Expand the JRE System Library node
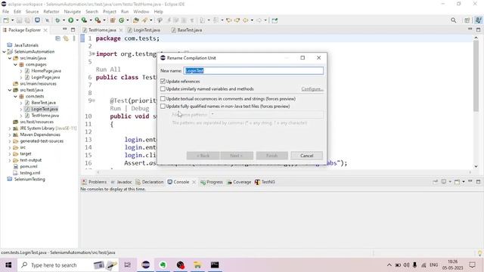Image resolution: width=484 pixels, height=272 pixels. pos(10,128)
